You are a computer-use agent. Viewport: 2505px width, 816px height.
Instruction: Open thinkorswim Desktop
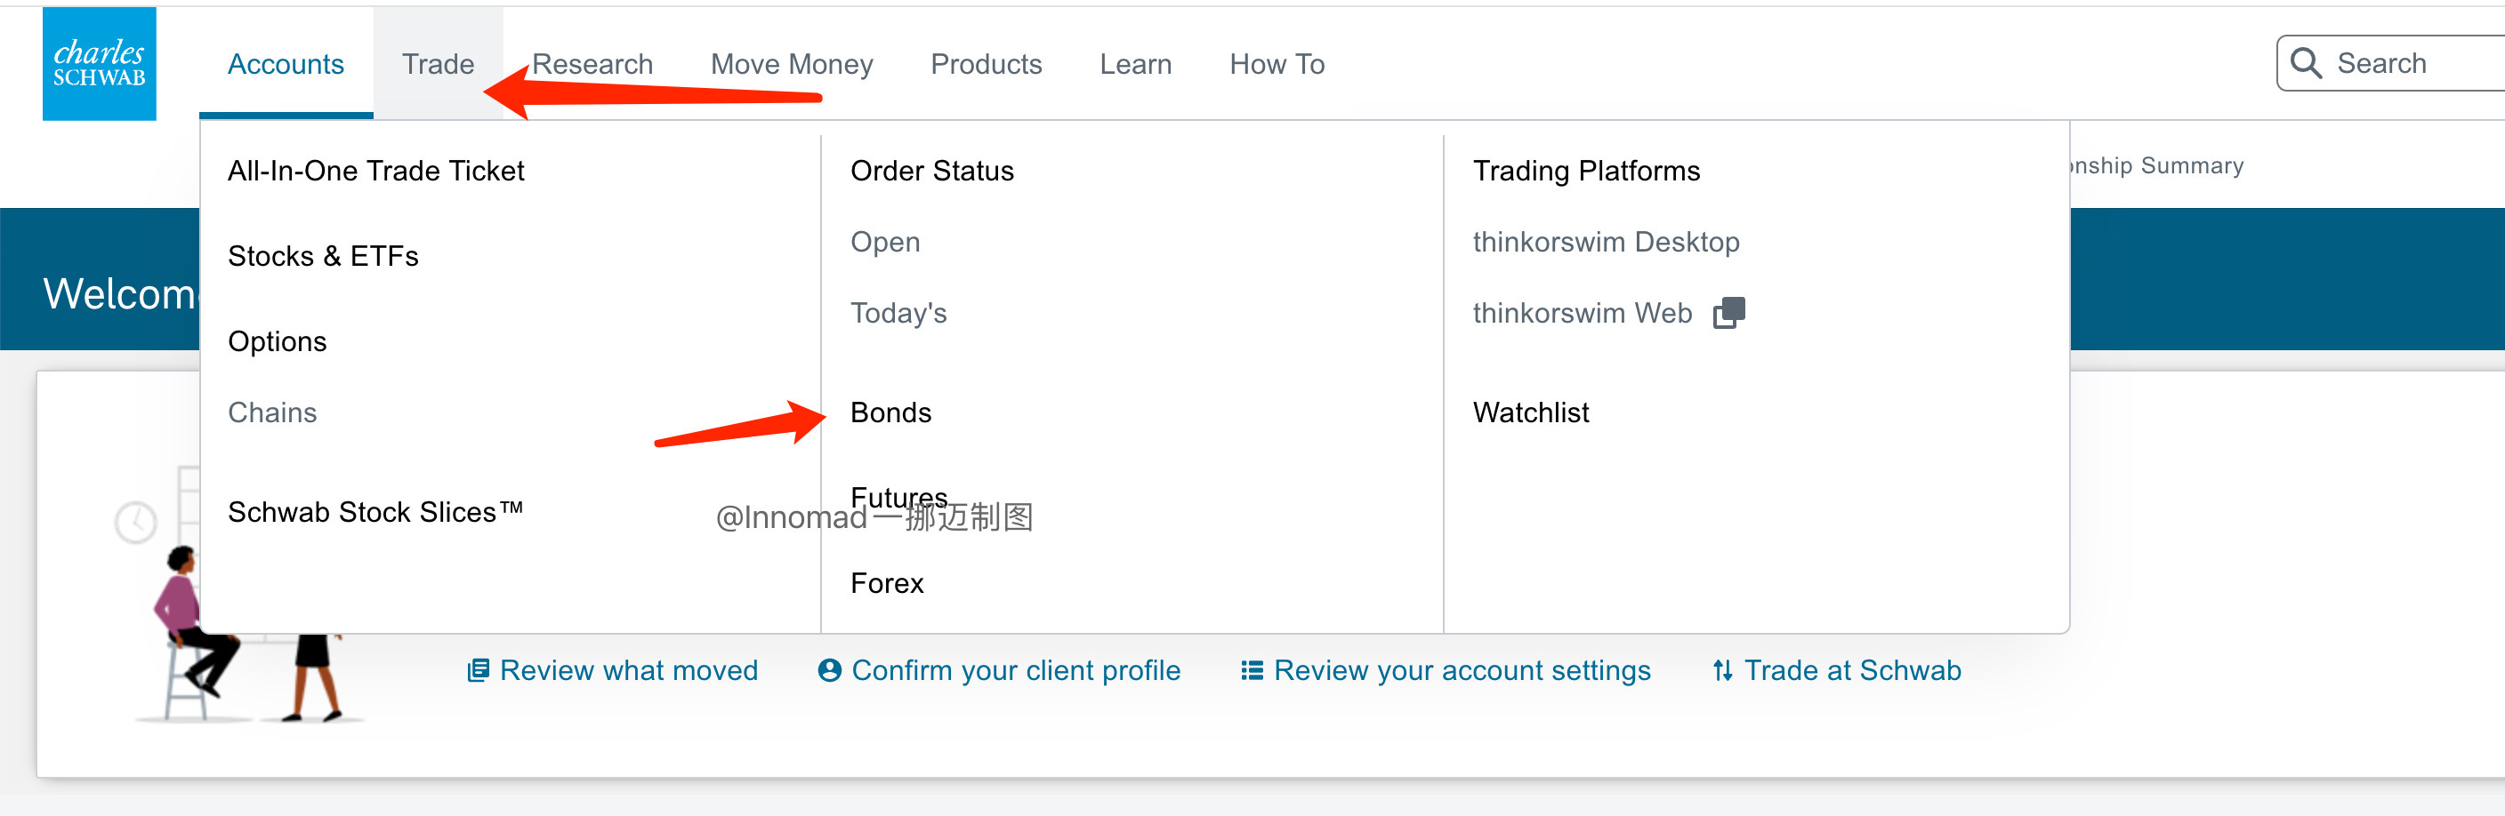coord(1606,242)
